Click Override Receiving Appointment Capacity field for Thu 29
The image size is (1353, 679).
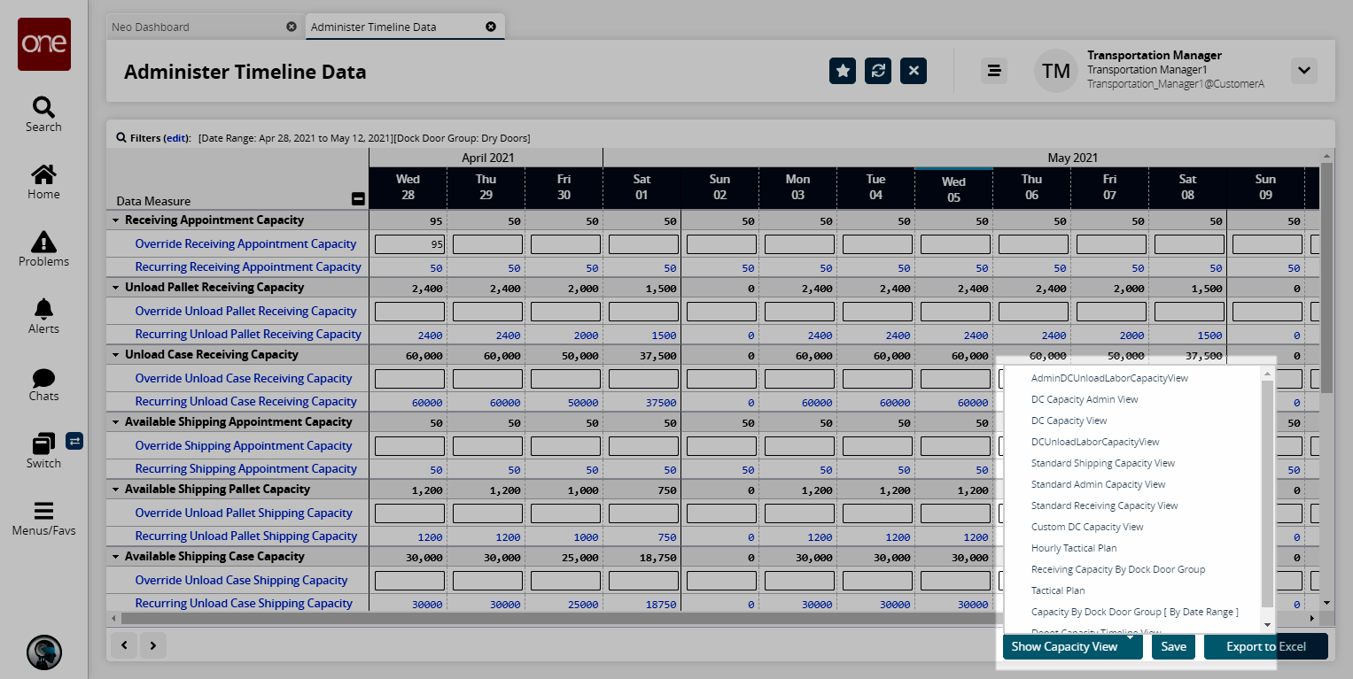487,244
